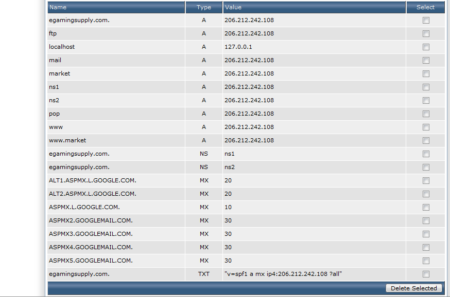Click the ns2 A record name

(x=54, y=100)
